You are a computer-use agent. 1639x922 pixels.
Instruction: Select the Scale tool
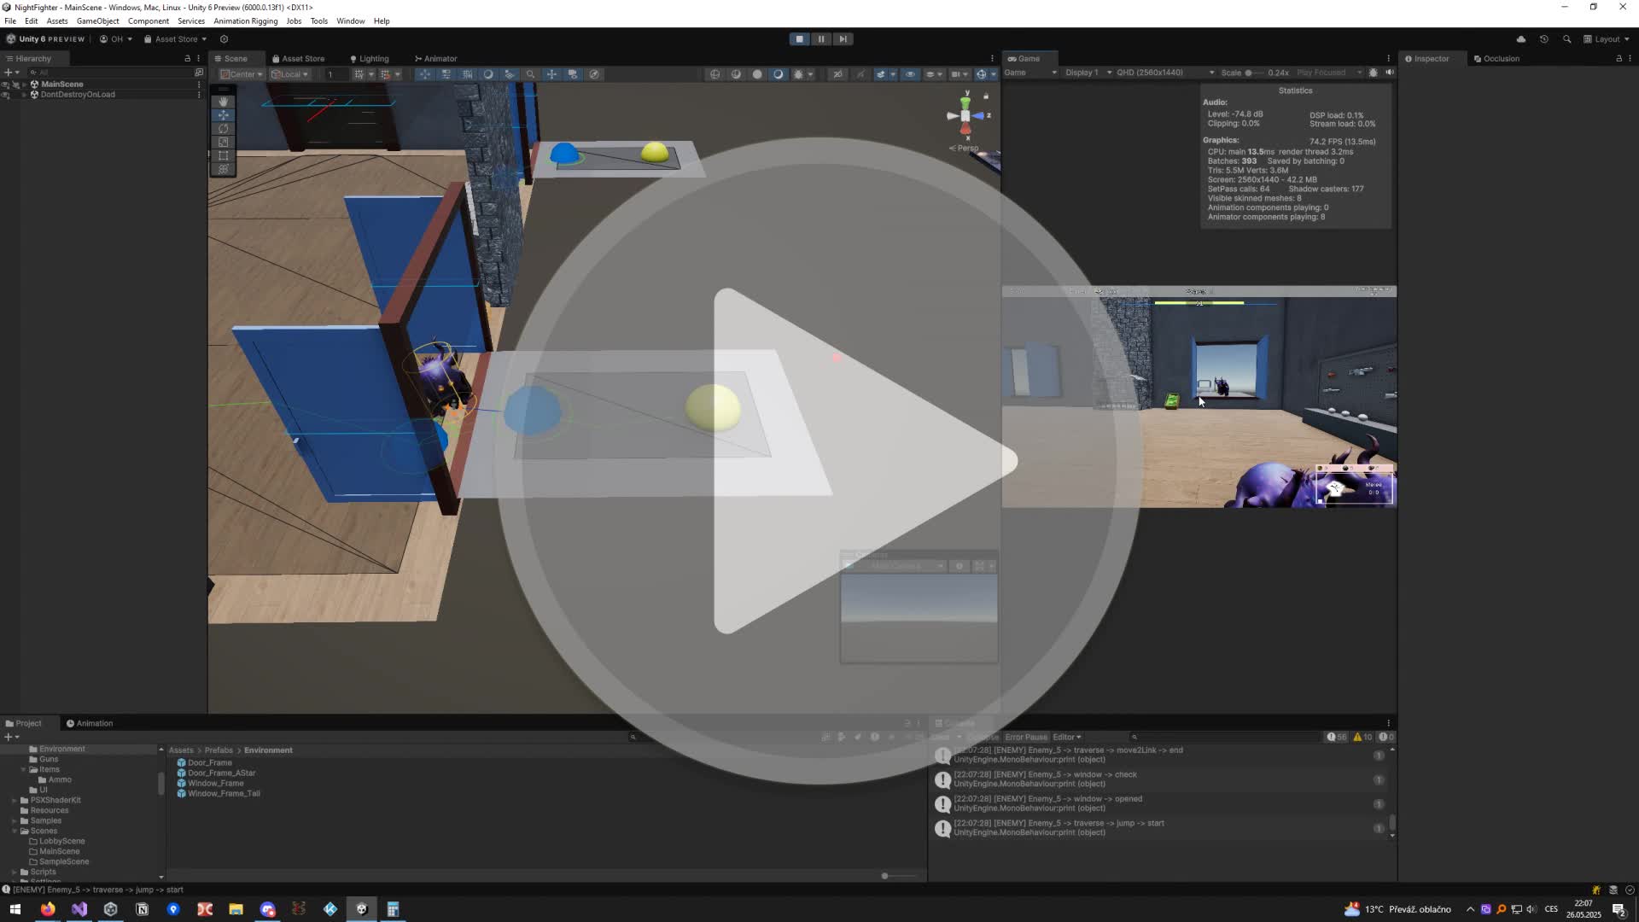[224, 143]
